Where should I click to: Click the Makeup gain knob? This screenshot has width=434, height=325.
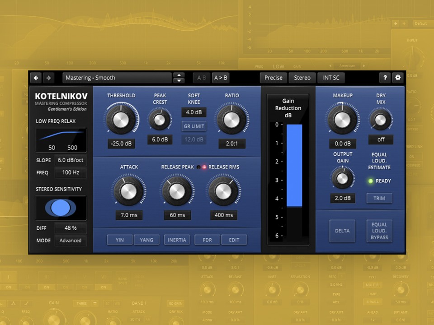point(342,120)
